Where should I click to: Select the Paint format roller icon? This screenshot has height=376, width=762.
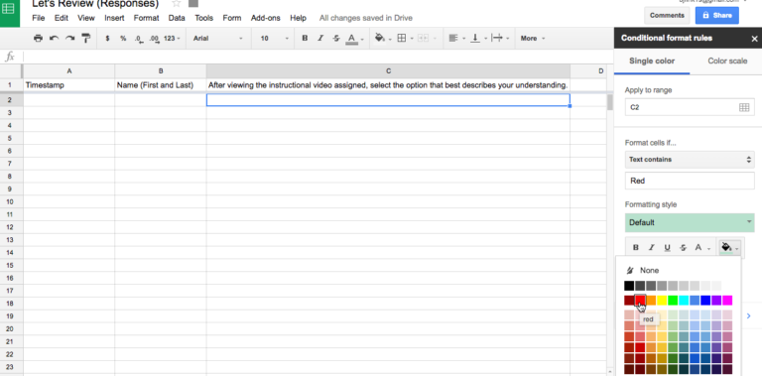click(x=86, y=38)
